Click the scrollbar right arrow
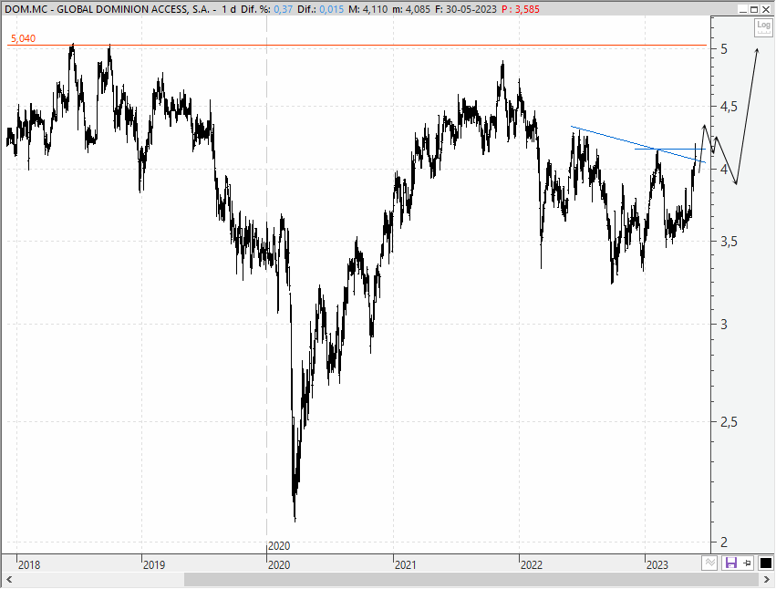The image size is (776, 589). coord(767,579)
